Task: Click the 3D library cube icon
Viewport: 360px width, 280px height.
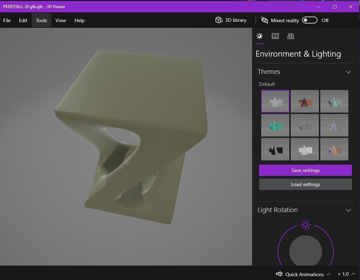Action: pos(219,20)
